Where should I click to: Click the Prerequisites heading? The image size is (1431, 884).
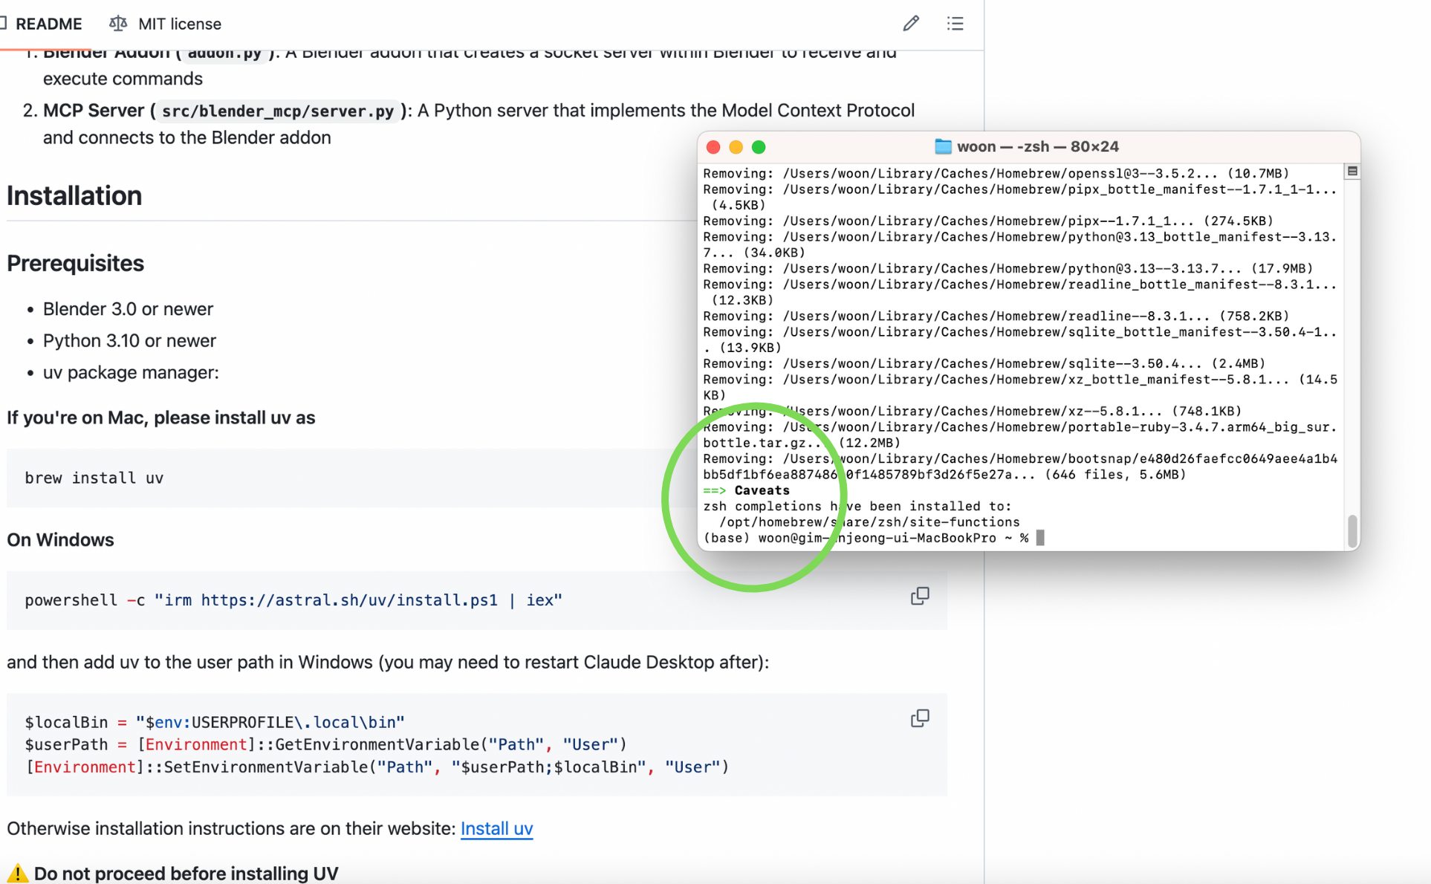(75, 263)
